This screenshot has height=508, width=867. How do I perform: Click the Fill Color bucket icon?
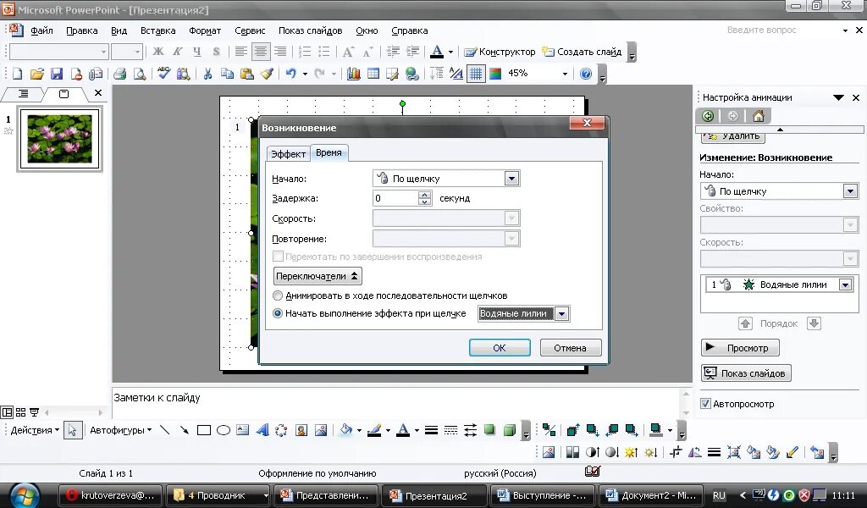pyautogui.click(x=346, y=430)
